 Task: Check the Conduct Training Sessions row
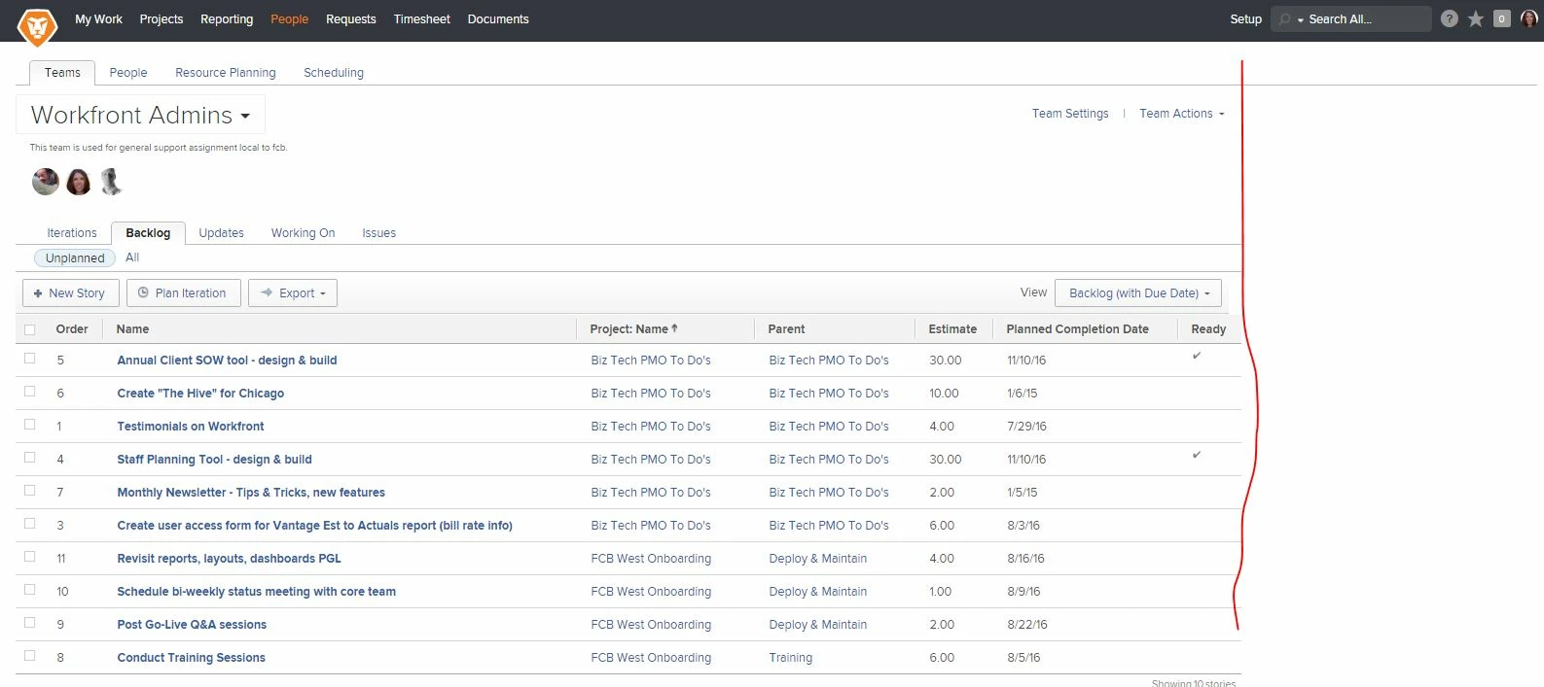(29, 656)
